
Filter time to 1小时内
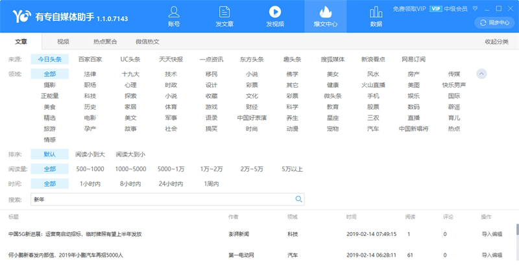tap(90, 183)
